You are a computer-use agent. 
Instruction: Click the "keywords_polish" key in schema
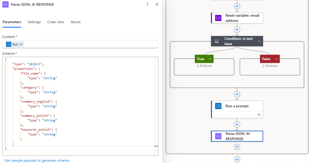pyautogui.click(x=37, y=130)
